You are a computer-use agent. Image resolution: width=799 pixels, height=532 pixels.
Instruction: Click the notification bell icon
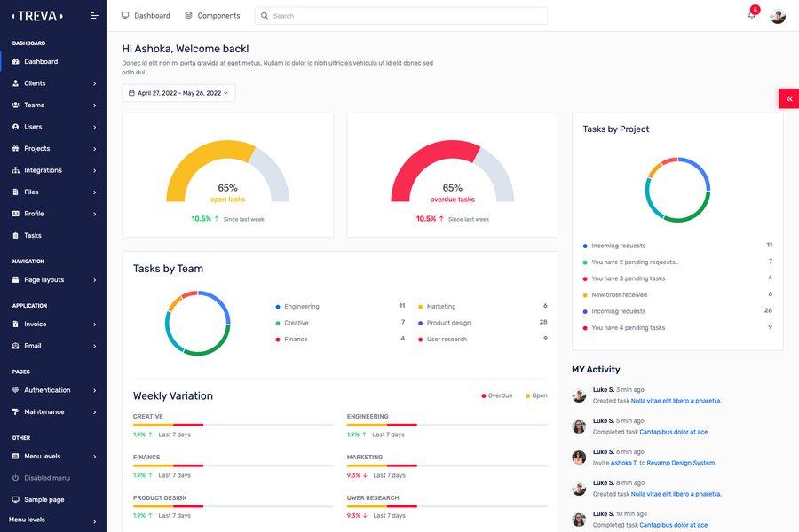749,14
